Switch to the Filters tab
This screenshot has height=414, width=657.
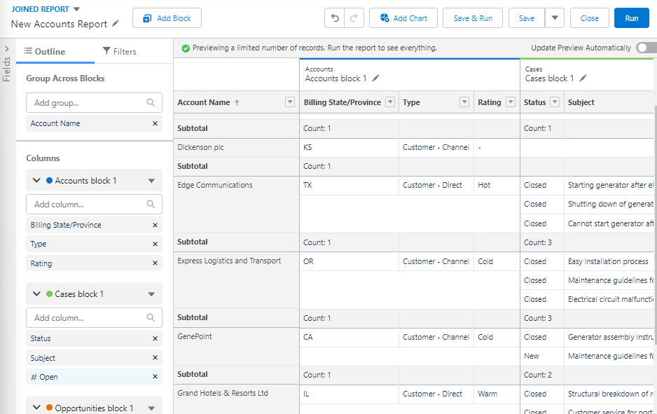[x=119, y=51]
